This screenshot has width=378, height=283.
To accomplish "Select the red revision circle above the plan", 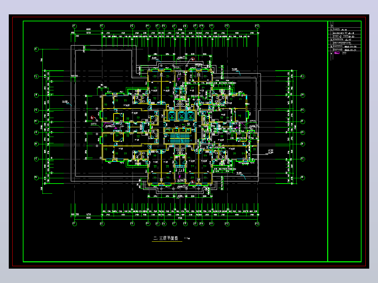I will click(x=193, y=59).
